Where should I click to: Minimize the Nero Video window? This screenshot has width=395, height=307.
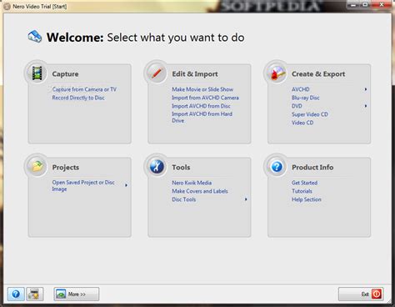coord(353,4)
